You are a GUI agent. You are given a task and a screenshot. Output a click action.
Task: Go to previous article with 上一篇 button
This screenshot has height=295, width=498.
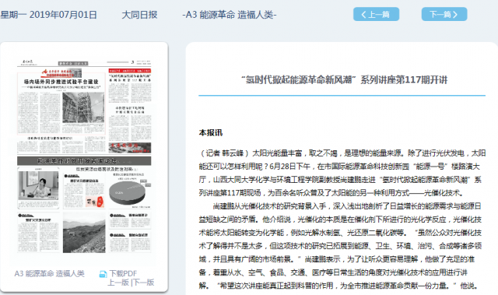click(x=376, y=14)
